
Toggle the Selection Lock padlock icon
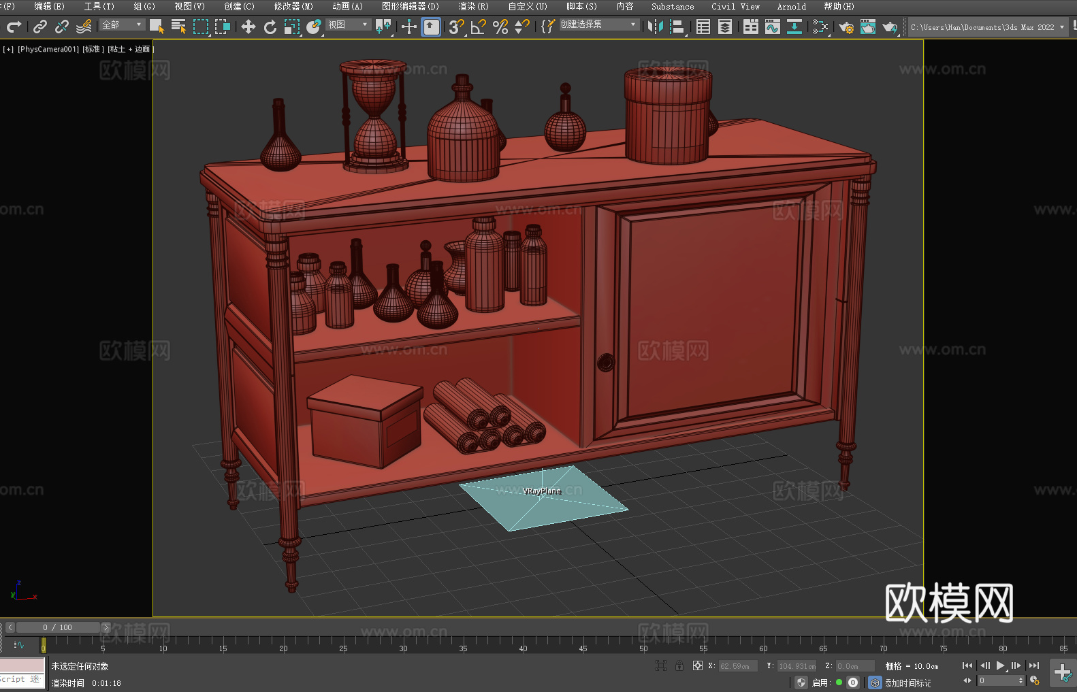679,665
